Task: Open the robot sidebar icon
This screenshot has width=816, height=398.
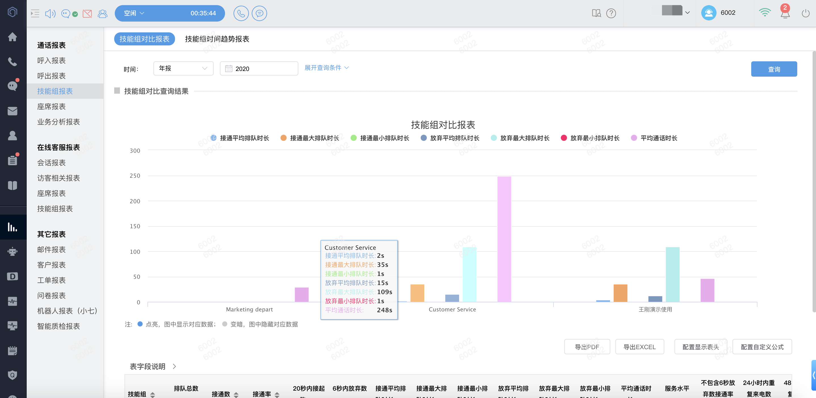Action: (x=12, y=252)
